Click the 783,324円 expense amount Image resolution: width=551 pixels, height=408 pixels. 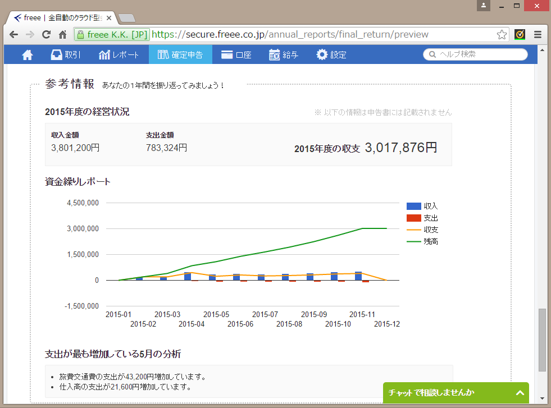(x=166, y=148)
